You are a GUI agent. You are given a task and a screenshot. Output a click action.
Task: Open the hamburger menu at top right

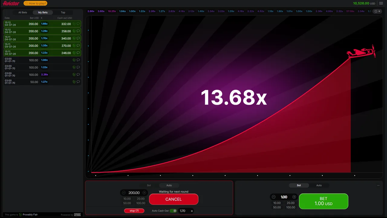point(381,3)
